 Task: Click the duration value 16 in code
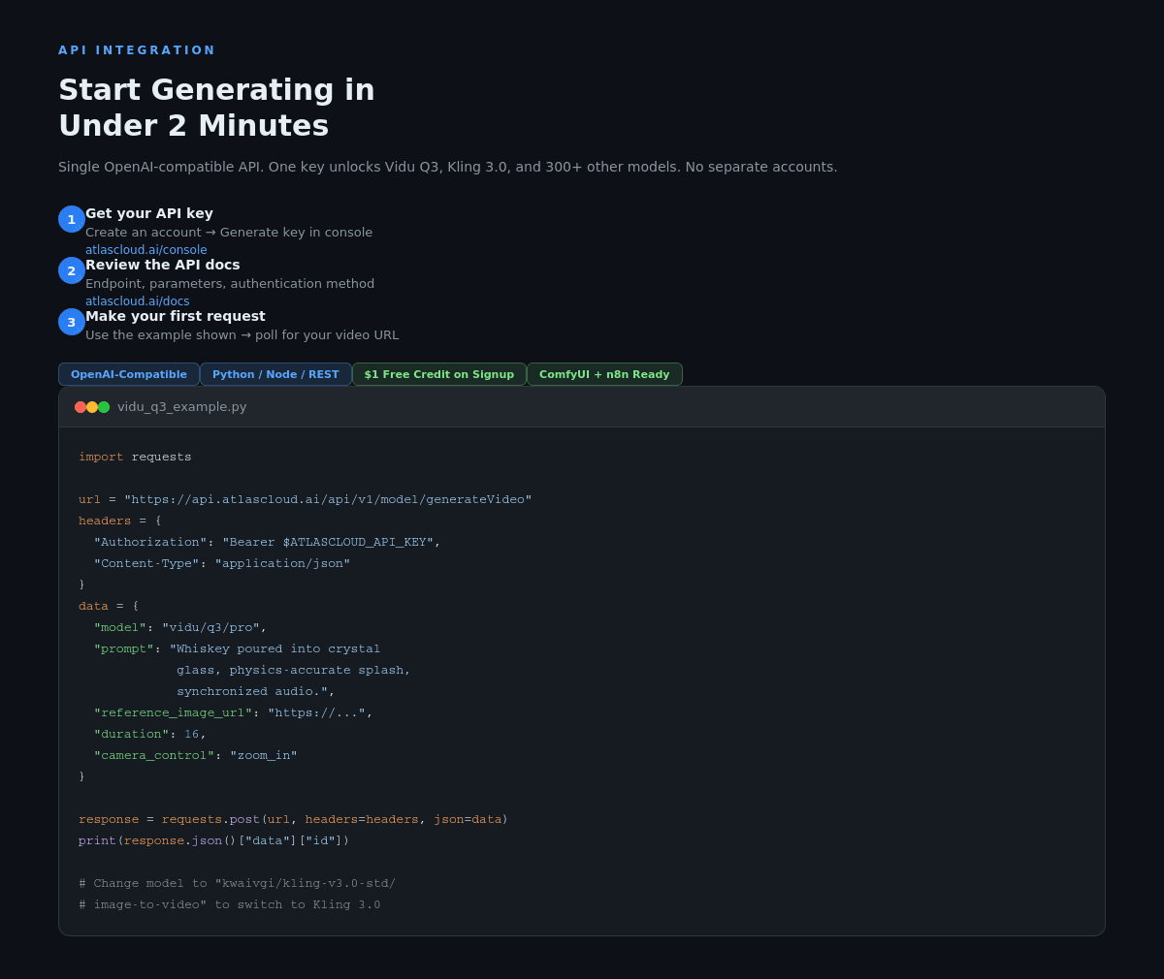191,734
